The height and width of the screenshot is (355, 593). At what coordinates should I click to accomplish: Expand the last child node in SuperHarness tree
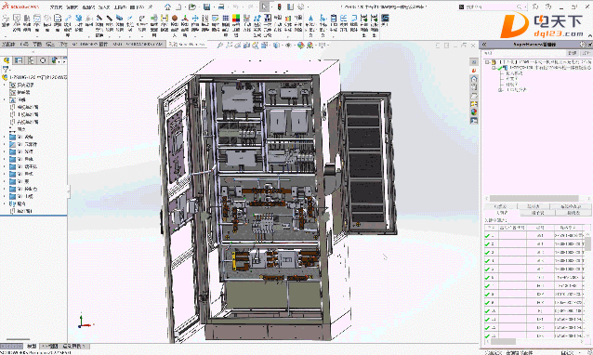coord(501,90)
